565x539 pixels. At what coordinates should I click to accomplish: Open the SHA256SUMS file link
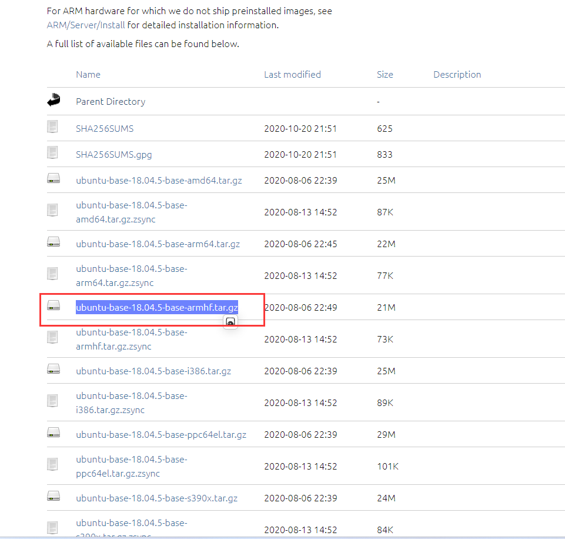point(105,129)
